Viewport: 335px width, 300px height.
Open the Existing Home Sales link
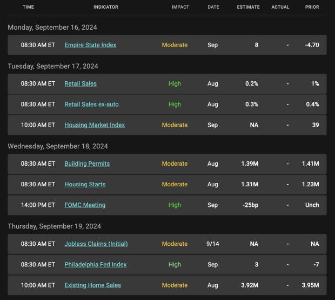93,285
